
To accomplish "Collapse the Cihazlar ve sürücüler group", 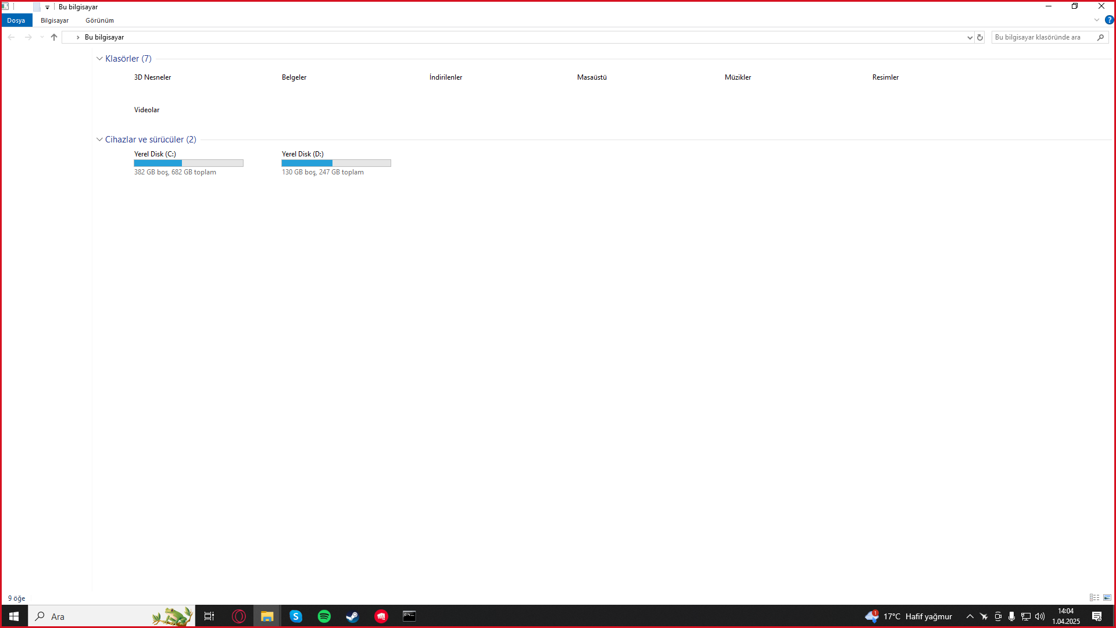I will [99, 140].
